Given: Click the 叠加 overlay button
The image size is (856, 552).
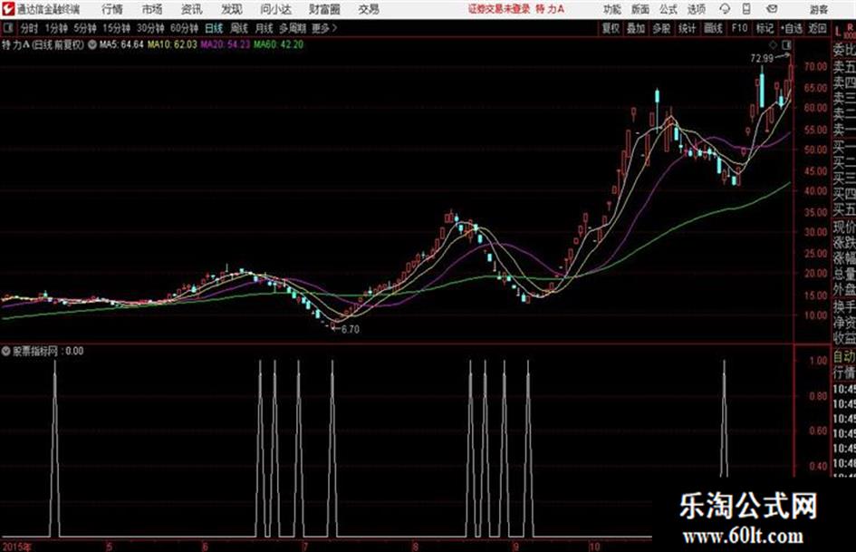Looking at the screenshot, I should point(636,28).
